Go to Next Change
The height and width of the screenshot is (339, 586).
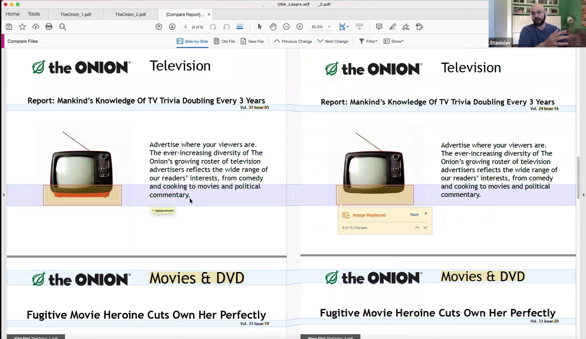333,41
